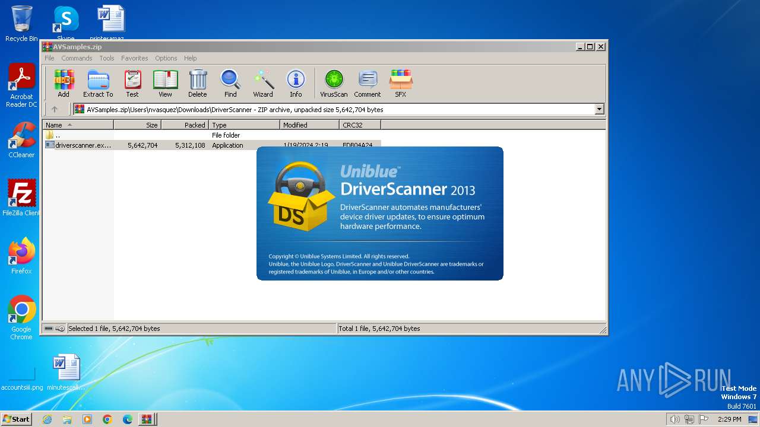The width and height of the screenshot is (760, 427).
Task: Launch FileZilla Client desktop shortcut
Action: click(x=21, y=197)
